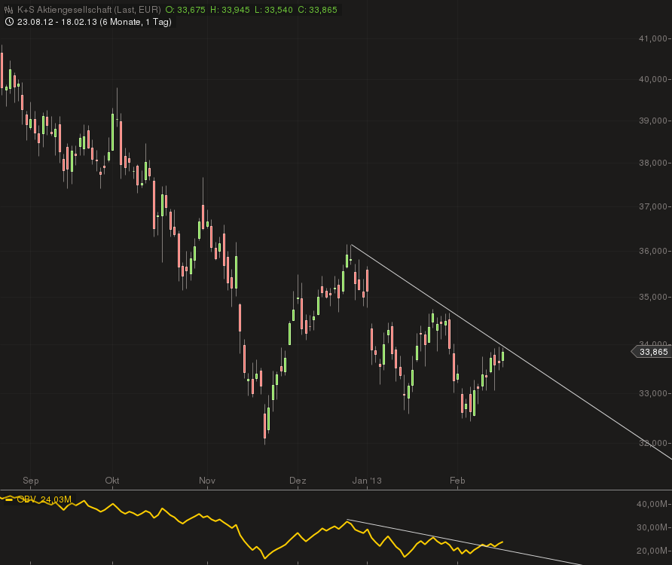
Task: Click the Jan '13 axis label
Action: click(x=367, y=481)
